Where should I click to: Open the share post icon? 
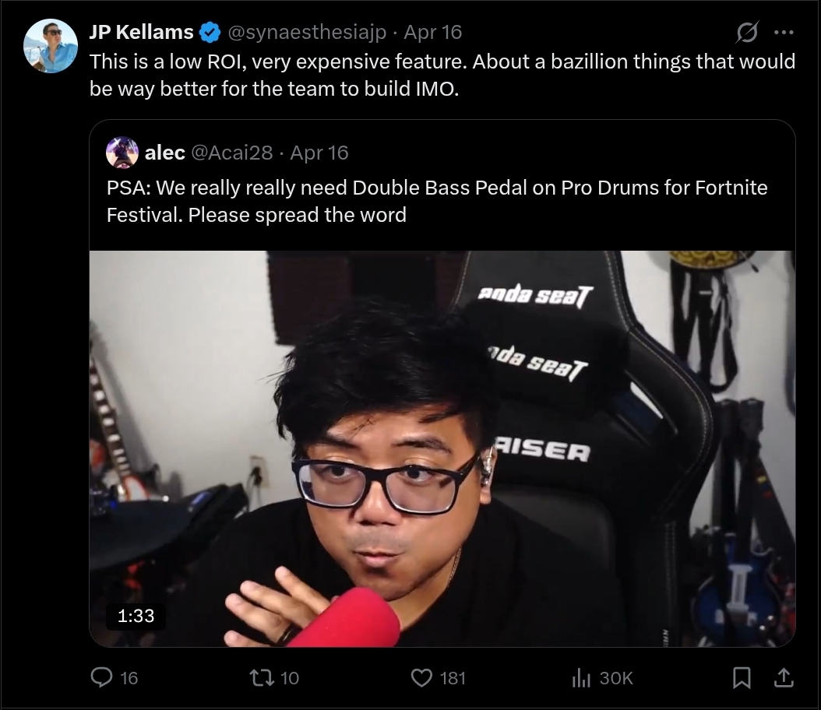[784, 677]
